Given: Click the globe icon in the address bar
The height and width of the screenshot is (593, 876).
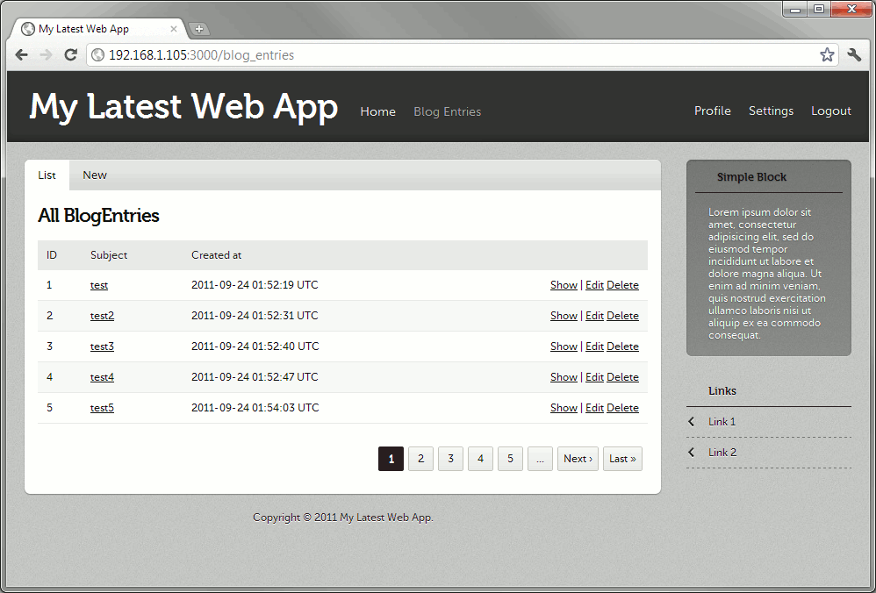Looking at the screenshot, I should (x=97, y=54).
